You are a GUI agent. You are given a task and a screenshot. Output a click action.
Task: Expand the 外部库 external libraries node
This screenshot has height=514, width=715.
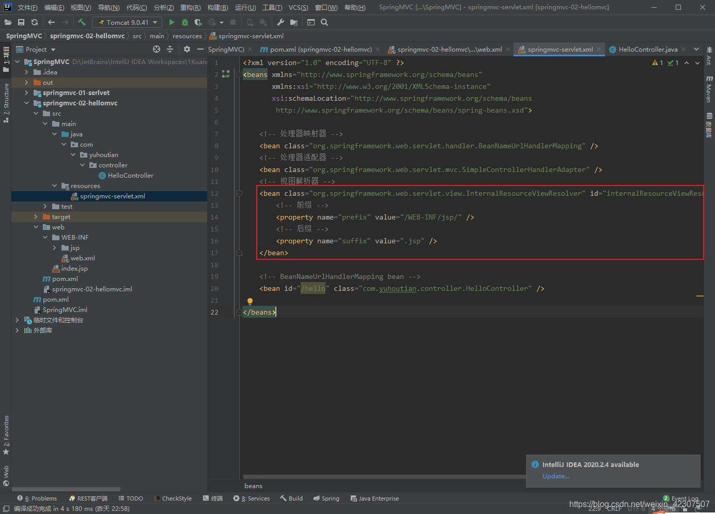click(x=17, y=330)
